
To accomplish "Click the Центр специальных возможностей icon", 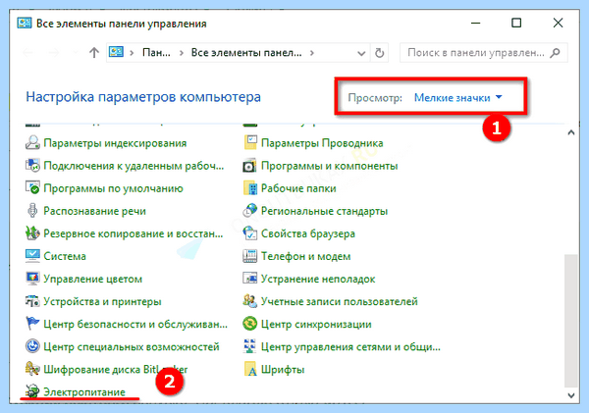I will tap(32, 346).
